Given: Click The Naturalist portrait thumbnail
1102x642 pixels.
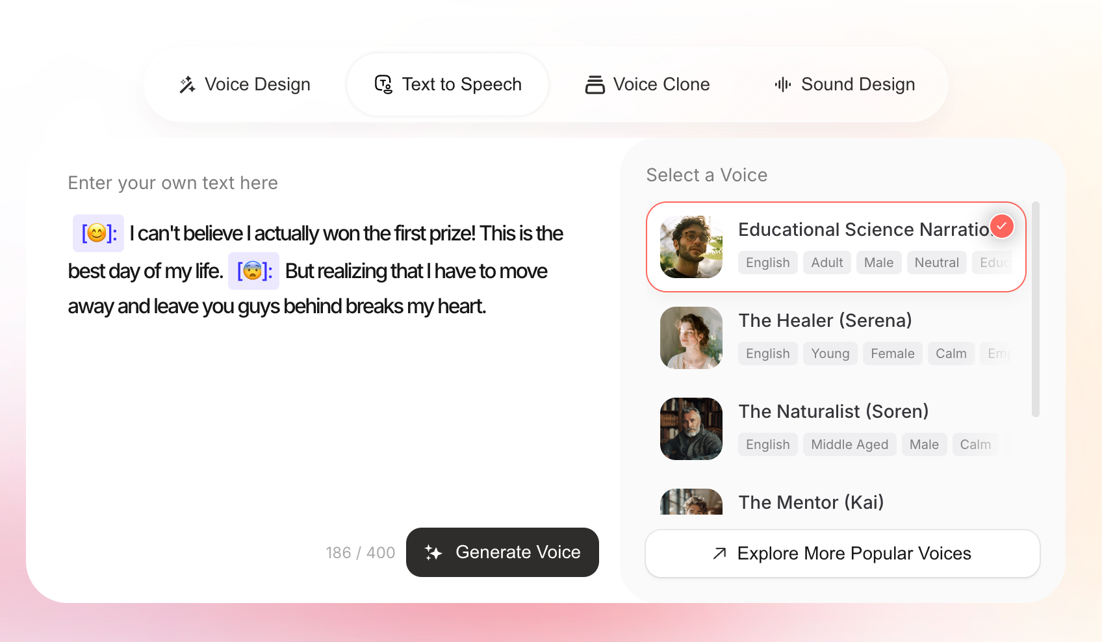Looking at the screenshot, I should coord(691,429).
